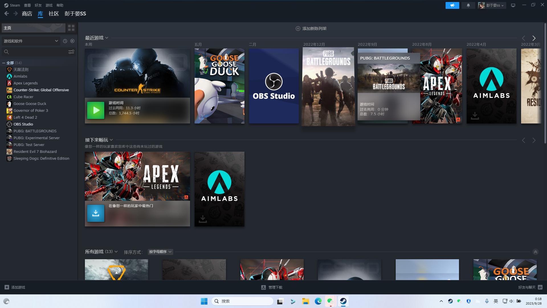Select Resident Evil 7 Biohazard in list
This screenshot has height=308, width=547.
pos(35,151)
